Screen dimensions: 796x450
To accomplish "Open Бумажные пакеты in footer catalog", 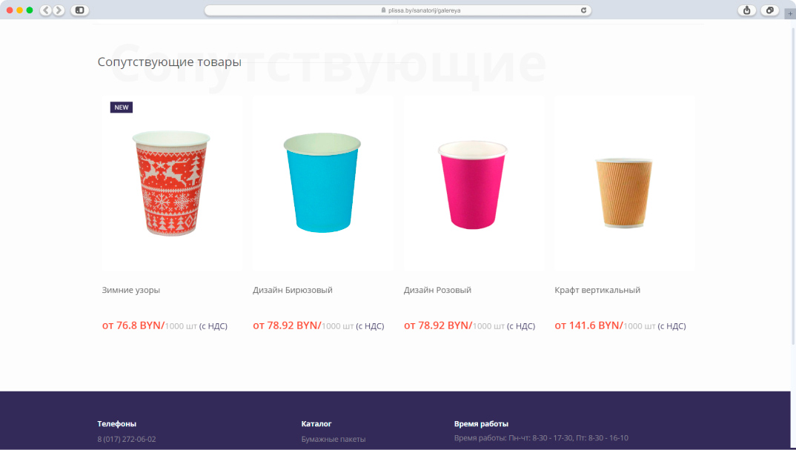I will pyautogui.click(x=333, y=439).
